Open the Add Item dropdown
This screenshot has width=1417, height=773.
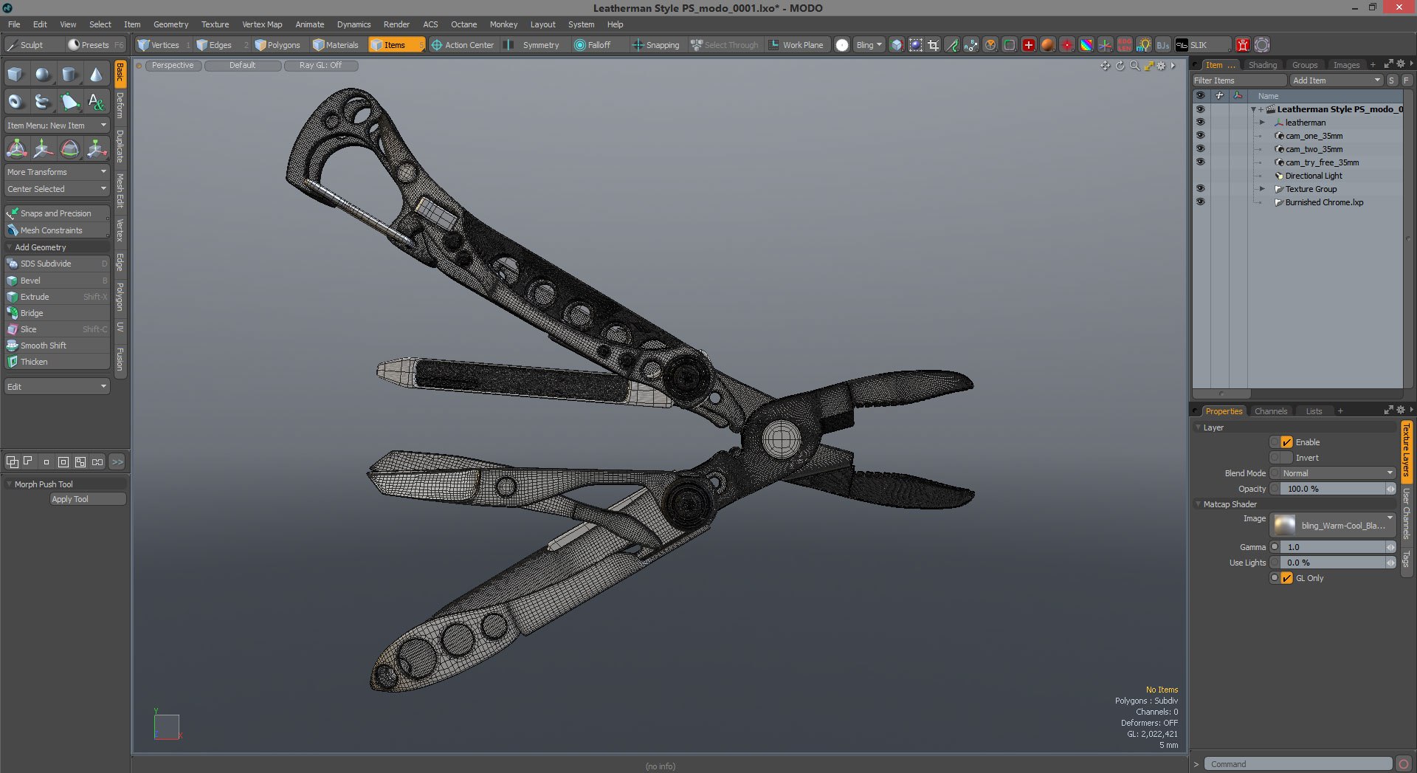[x=1336, y=80]
